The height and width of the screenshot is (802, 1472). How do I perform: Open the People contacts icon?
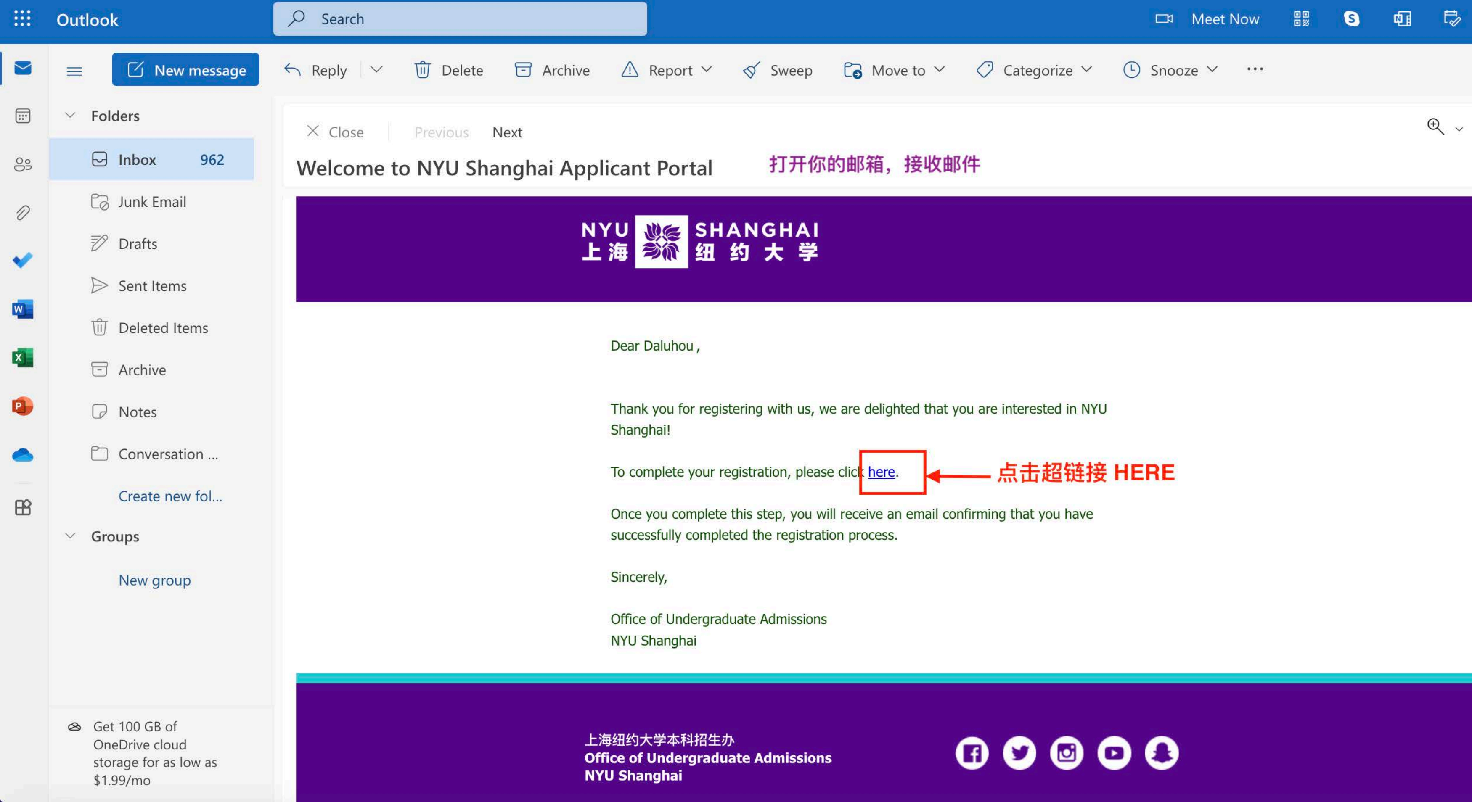coord(23,164)
